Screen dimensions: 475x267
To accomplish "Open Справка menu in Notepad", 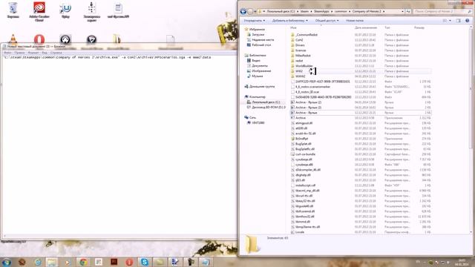I will 56,53.
